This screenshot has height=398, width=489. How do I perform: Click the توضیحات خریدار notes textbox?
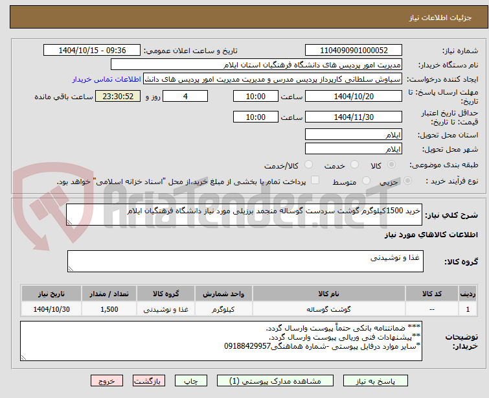[x=221, y=341]
